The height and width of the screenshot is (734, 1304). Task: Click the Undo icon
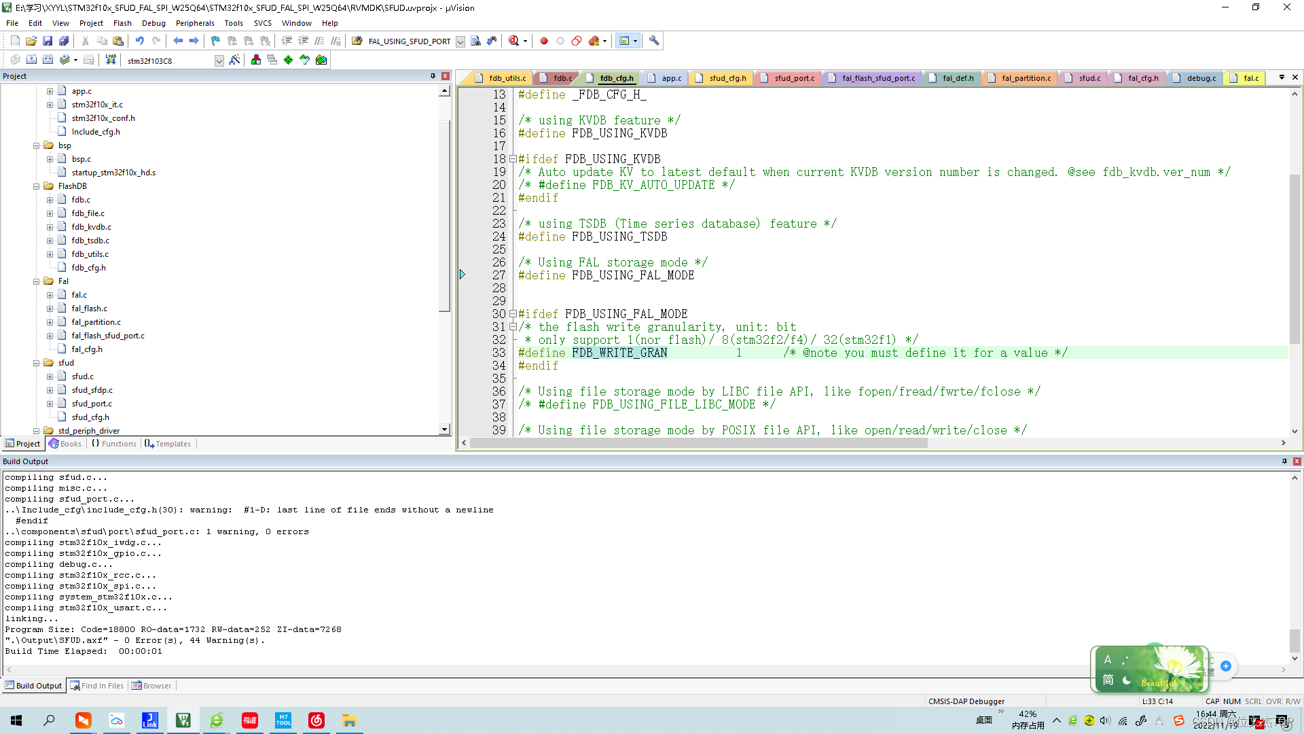[139, 41]
